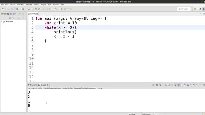Open the Project menu
The image size is (205, 115).
click(x=43, y=5)
